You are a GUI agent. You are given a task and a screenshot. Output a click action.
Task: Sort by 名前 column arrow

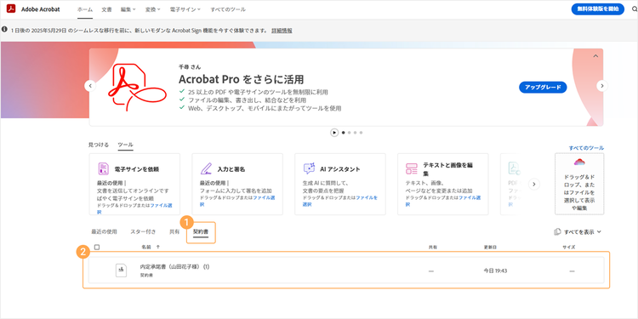point(158,247)
